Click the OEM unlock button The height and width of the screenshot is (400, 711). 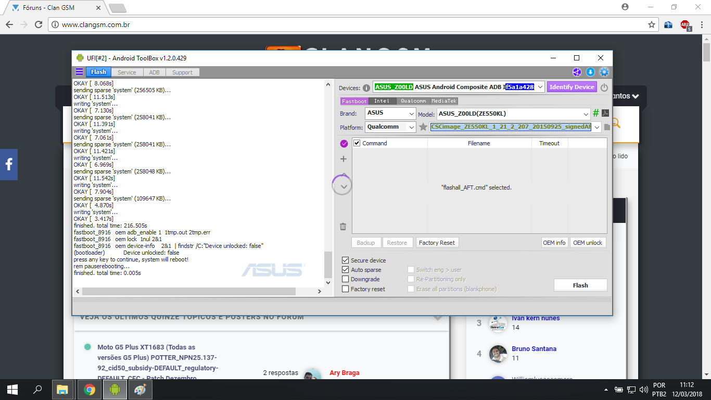point(588,243)
